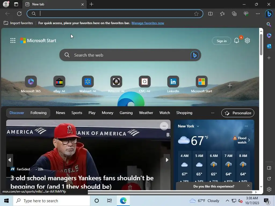Open the Money tab
This screenshot has width=275, height=206.
[x=107, y=113]
